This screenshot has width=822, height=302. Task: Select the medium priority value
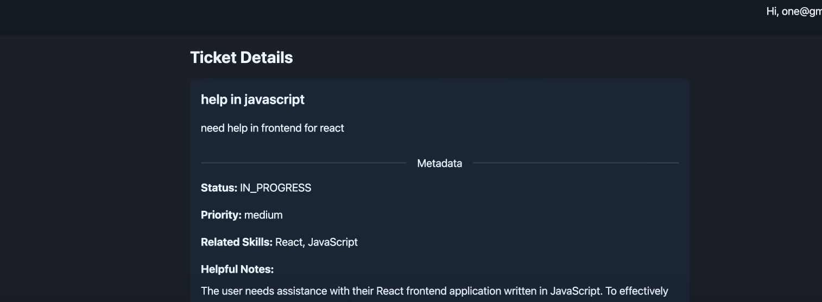pos(263,215)
